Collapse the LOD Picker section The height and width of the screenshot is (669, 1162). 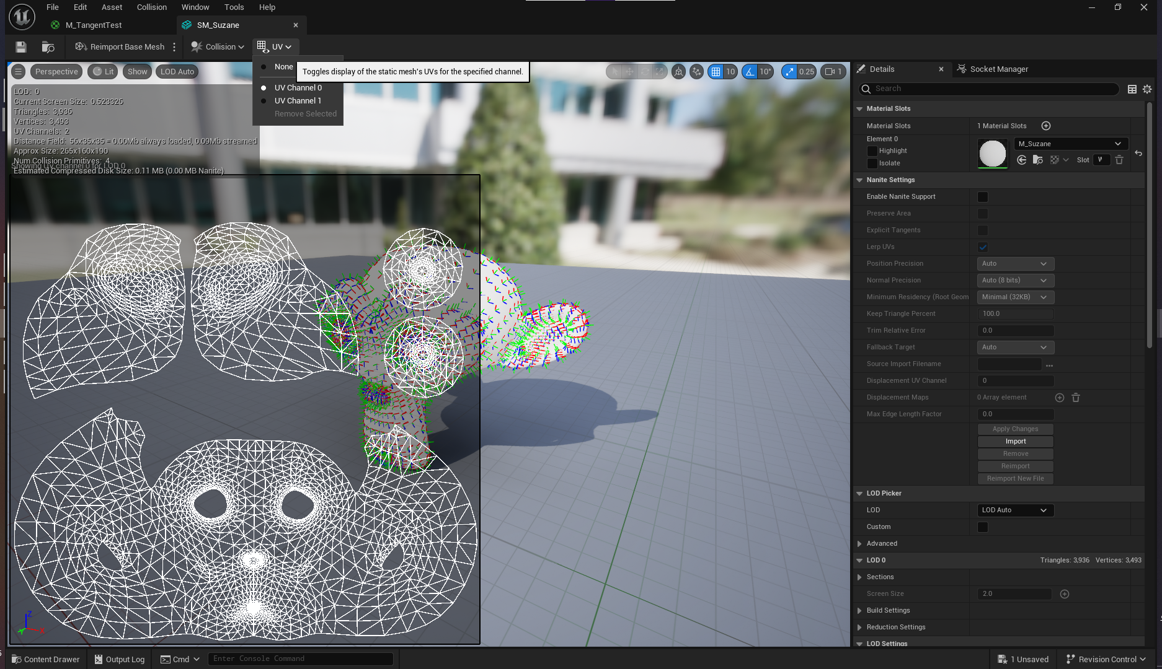point(859,494)
